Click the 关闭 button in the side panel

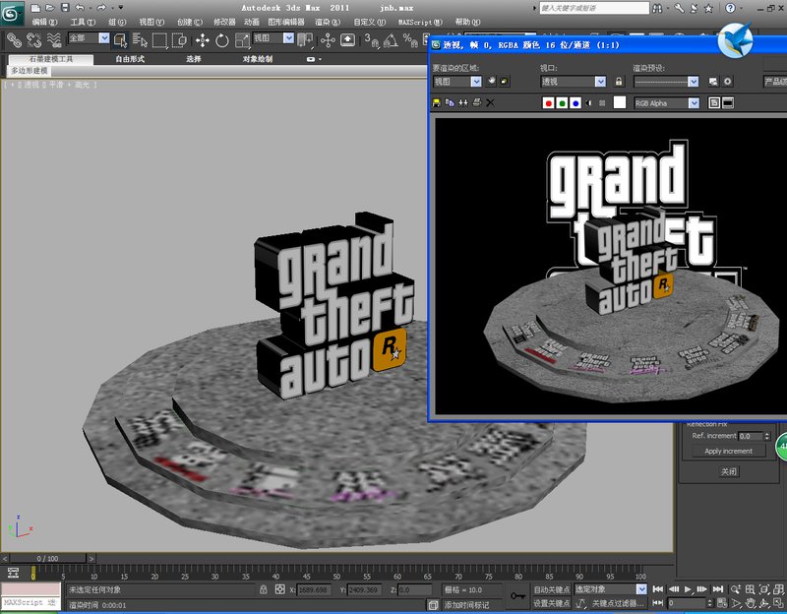[729, 471]
